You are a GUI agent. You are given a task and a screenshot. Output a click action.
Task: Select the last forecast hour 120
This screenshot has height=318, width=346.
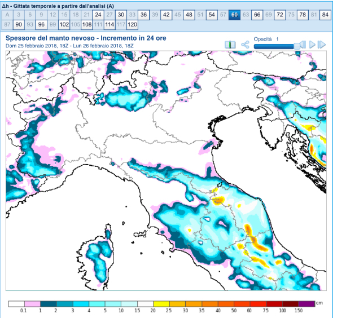coord(132,25)
